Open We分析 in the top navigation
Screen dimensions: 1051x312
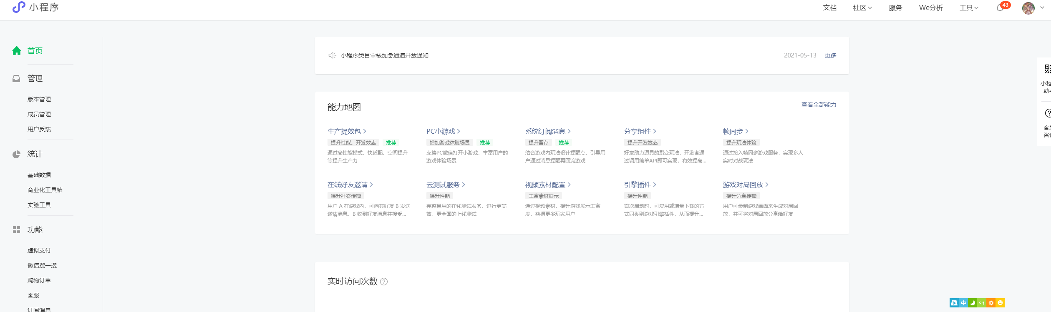[x=931, y=8]
